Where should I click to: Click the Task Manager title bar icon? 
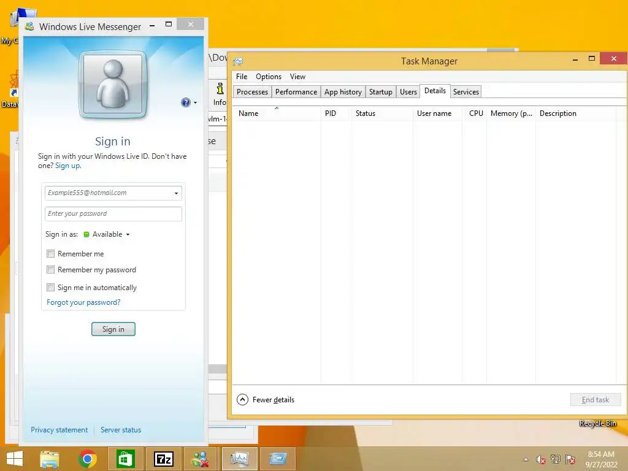(238, 61)
